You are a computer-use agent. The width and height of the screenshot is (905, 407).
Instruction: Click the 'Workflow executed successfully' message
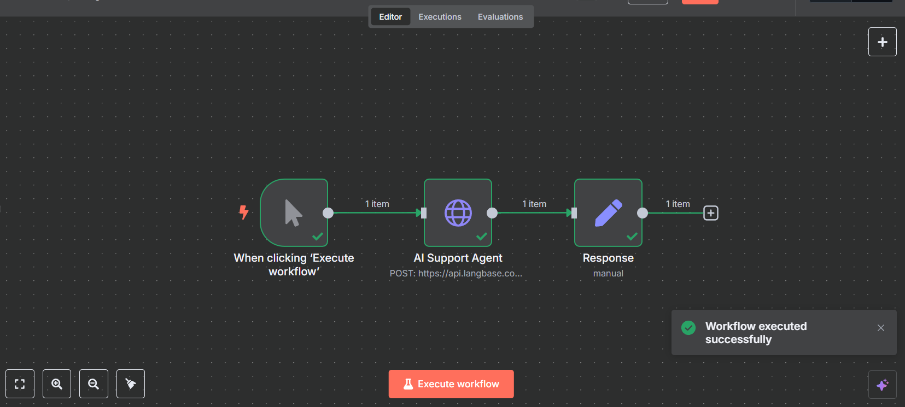pyautogui.click(x=756, y=333)
